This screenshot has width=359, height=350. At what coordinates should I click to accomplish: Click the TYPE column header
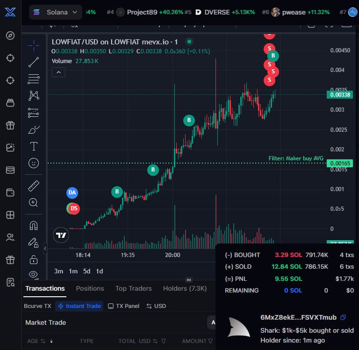tap(86, 341)
